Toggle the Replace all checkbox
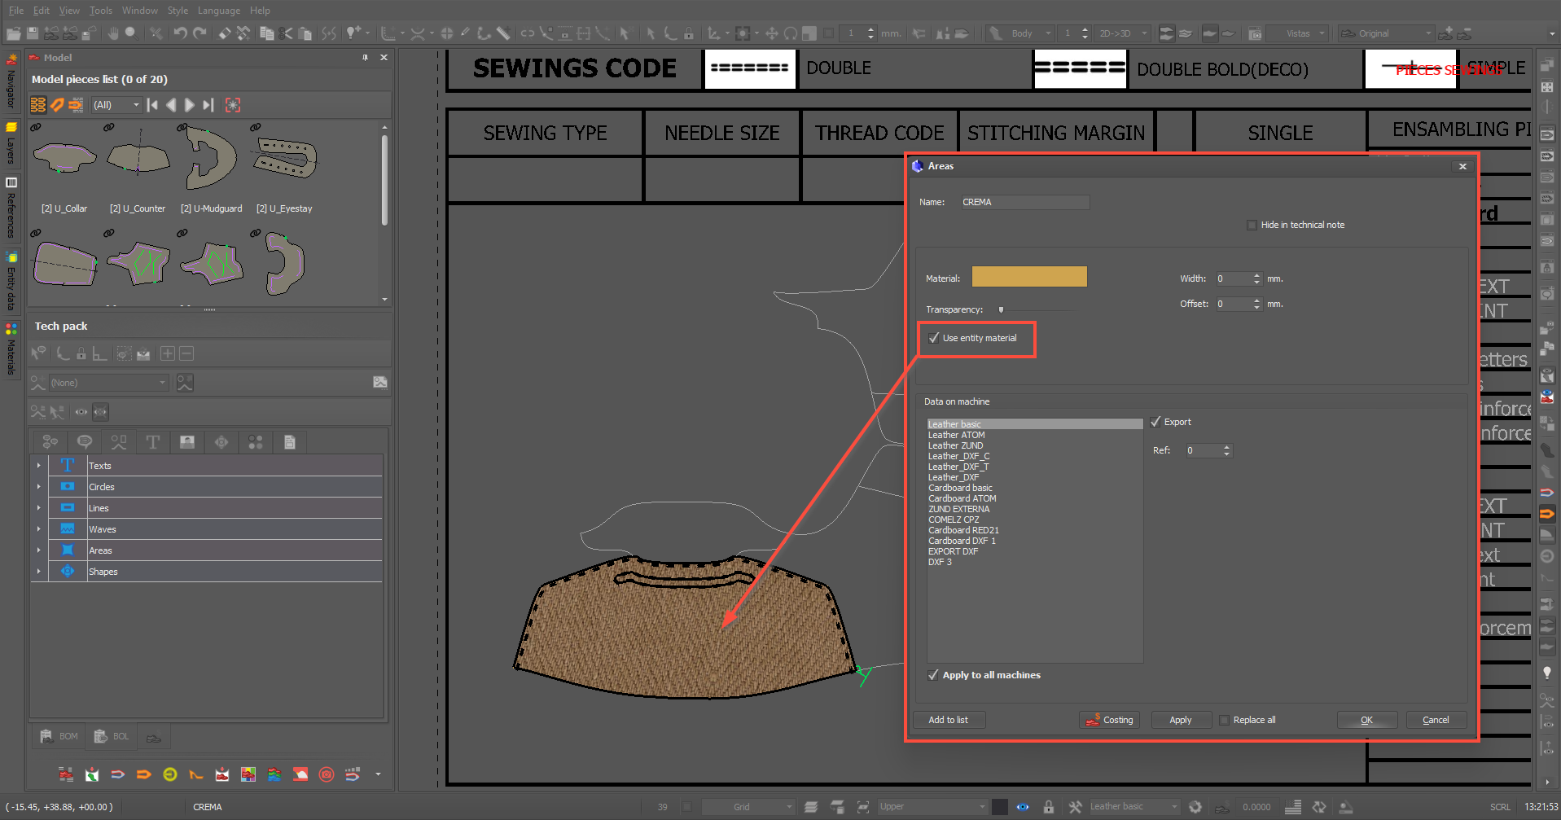This screenshot has width=1561, height=820. (1224, 720)
